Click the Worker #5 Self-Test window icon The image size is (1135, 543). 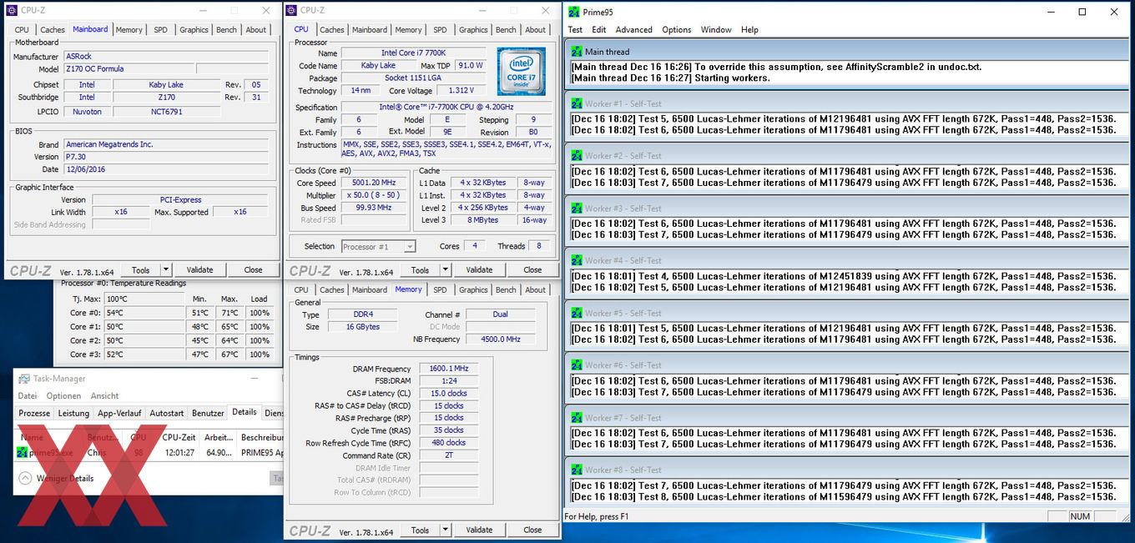click(x=577, y=313)
